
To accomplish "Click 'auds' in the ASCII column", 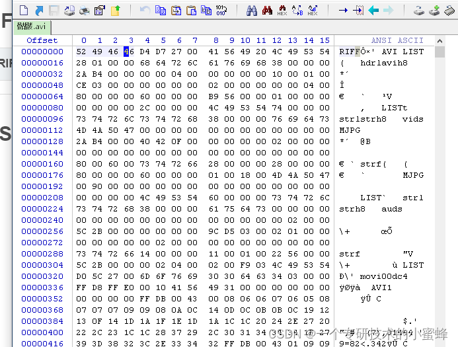I will (392, 209).
